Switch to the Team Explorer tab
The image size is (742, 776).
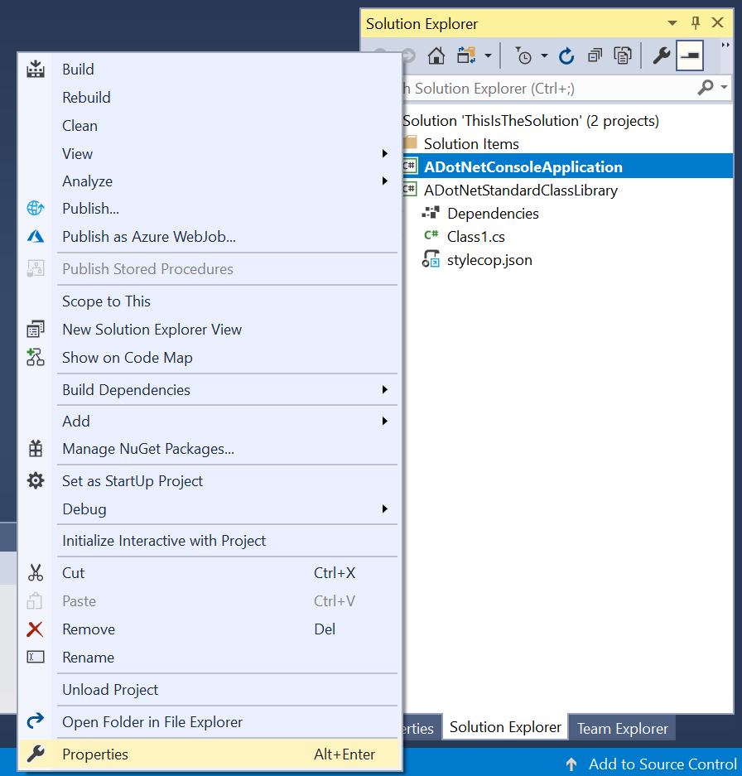click(x=622, y=727)
